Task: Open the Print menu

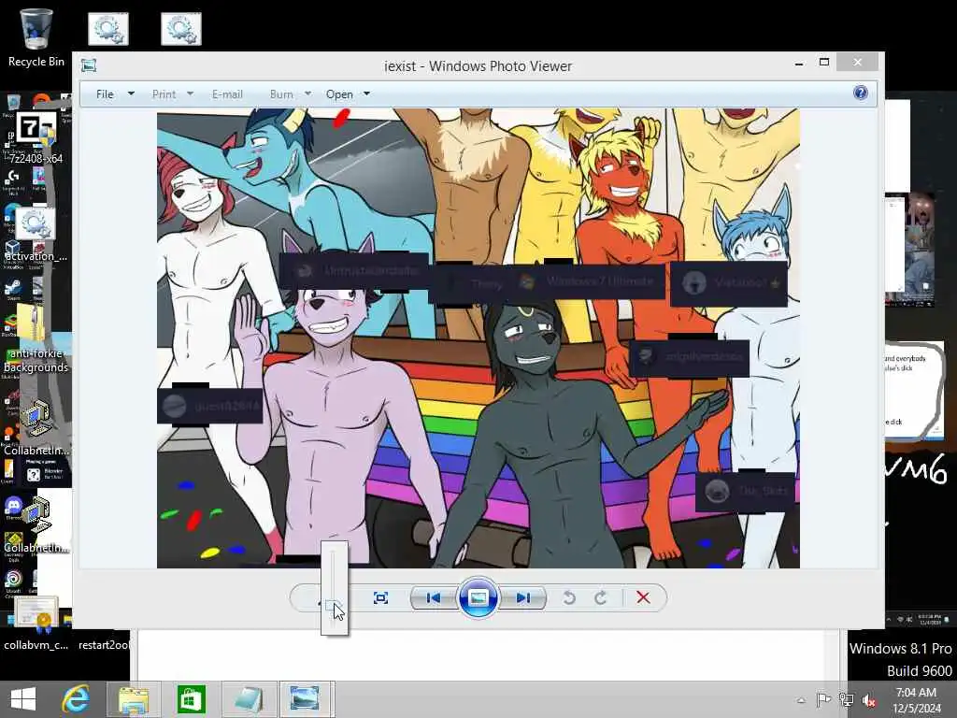Action: point(164,94)
